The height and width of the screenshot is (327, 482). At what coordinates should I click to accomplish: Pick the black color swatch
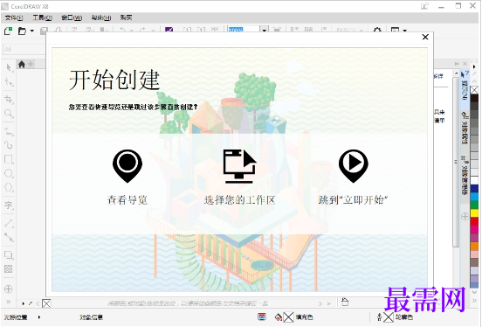[474, 98]
